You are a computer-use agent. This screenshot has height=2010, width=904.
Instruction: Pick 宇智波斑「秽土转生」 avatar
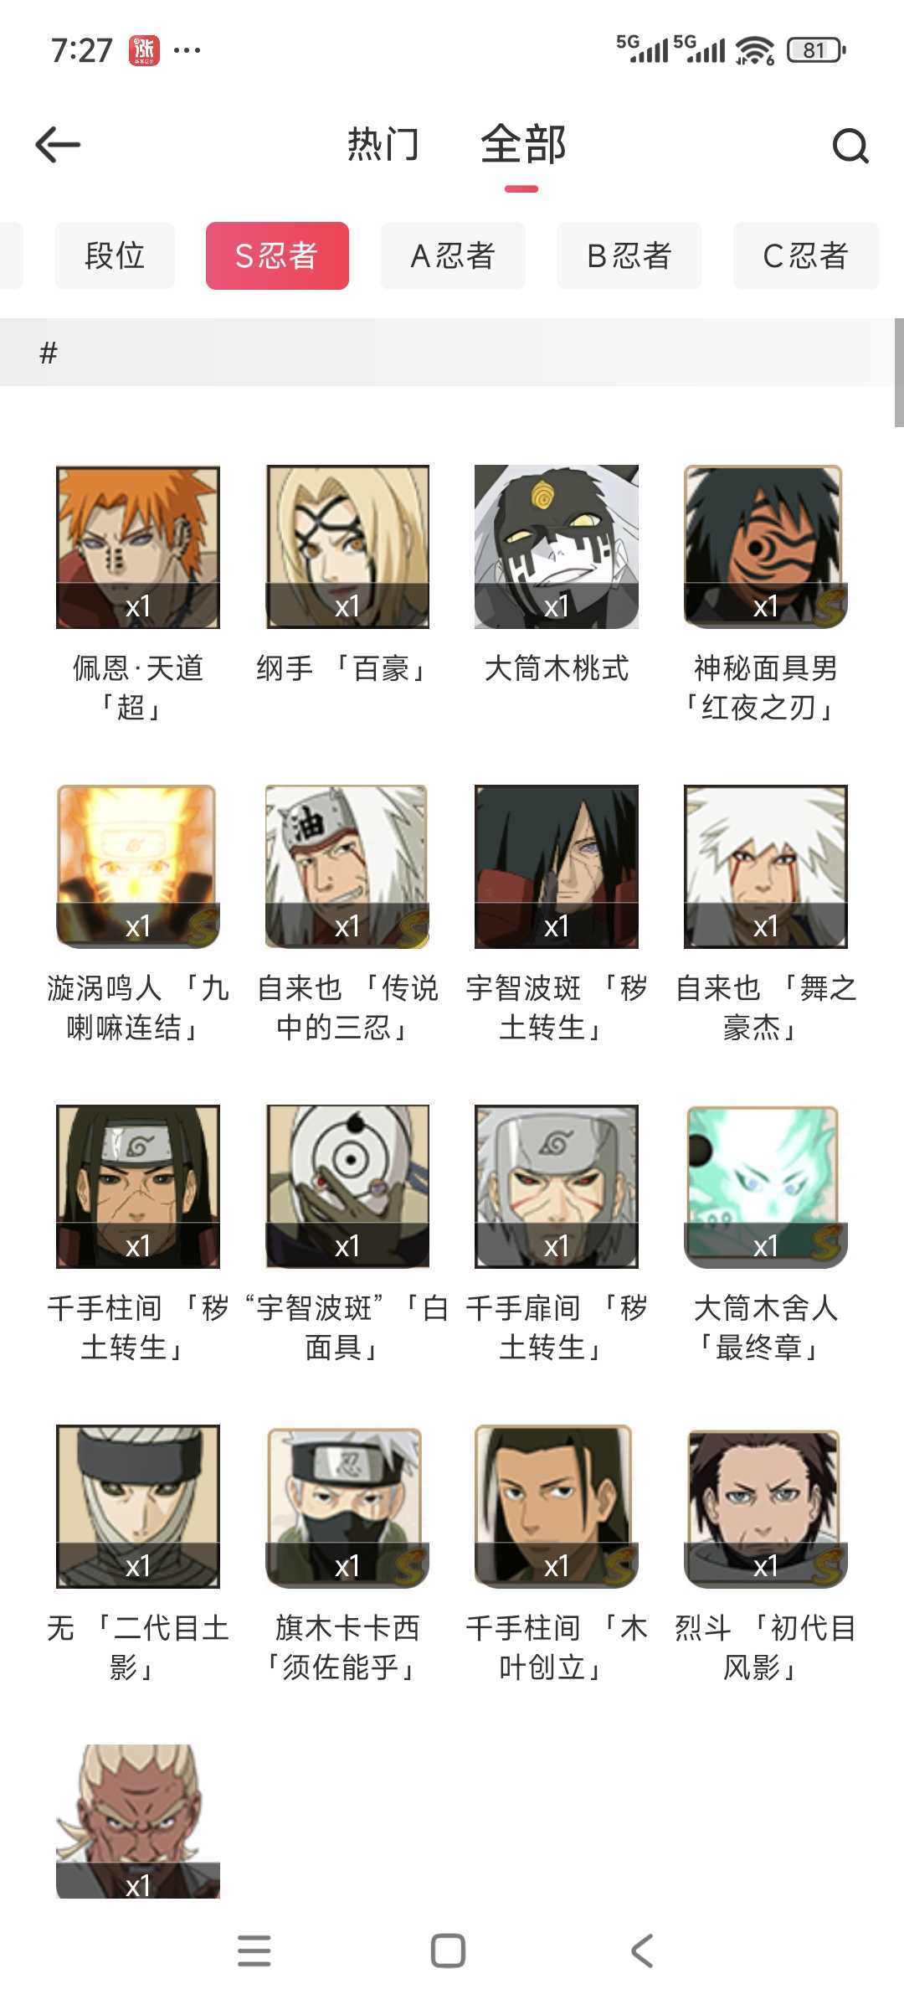click(557, 867)
